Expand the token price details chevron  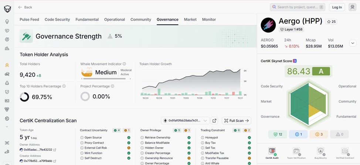(x=352, y=43)
